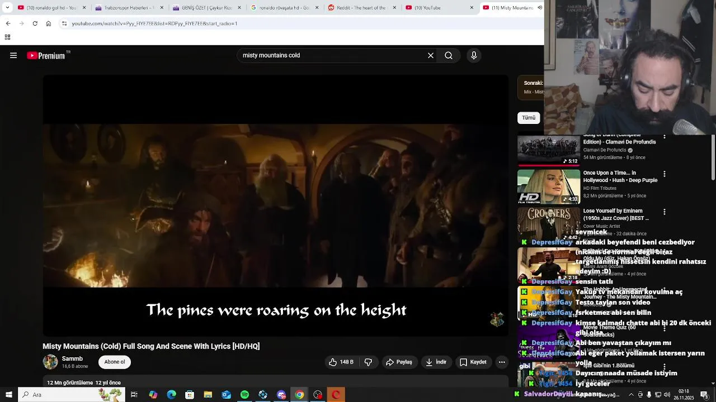Click the taskbar Ara search box
Image resolution: width=716 pixels, height=402 pixels.
click(x=71, y=395)
